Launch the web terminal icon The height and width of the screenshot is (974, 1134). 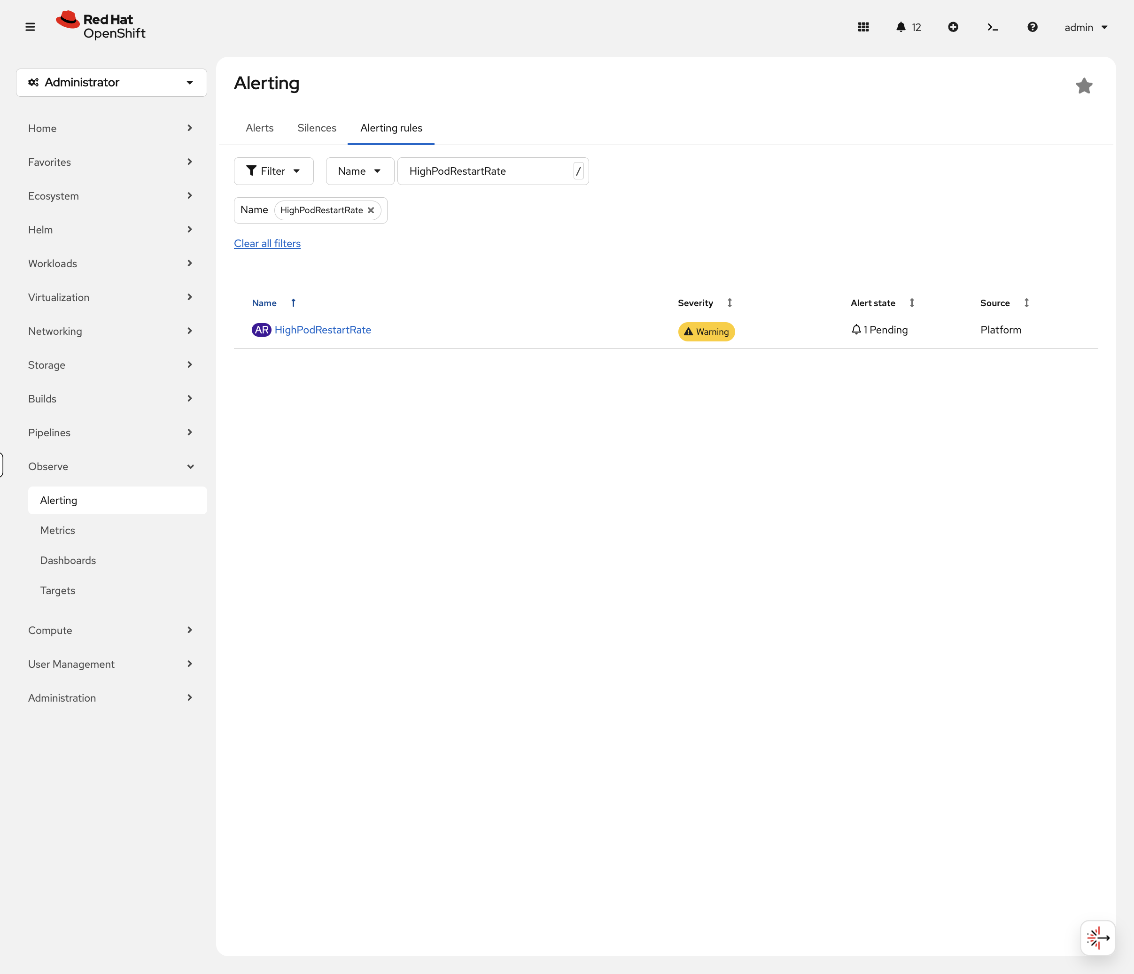tap(992, 27)
